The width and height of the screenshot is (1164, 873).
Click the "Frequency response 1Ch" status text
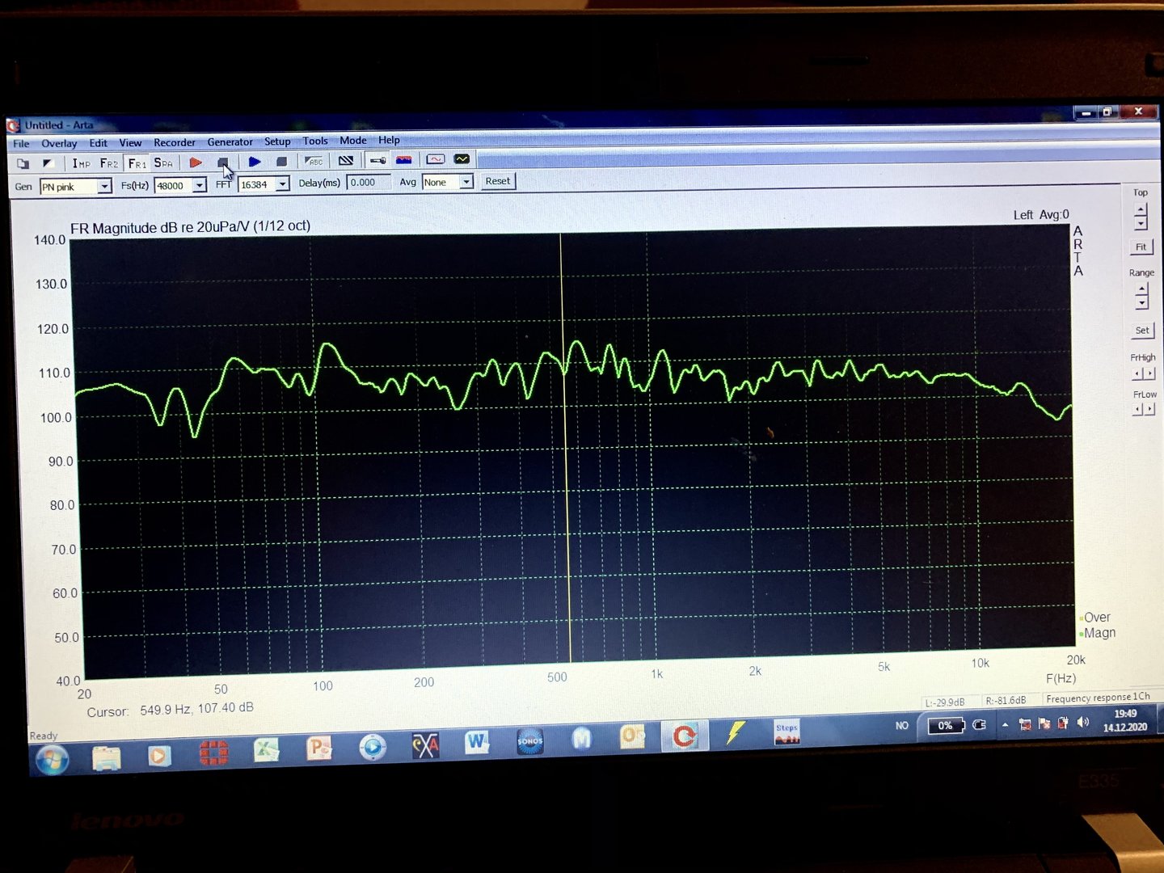point(1098,698)
